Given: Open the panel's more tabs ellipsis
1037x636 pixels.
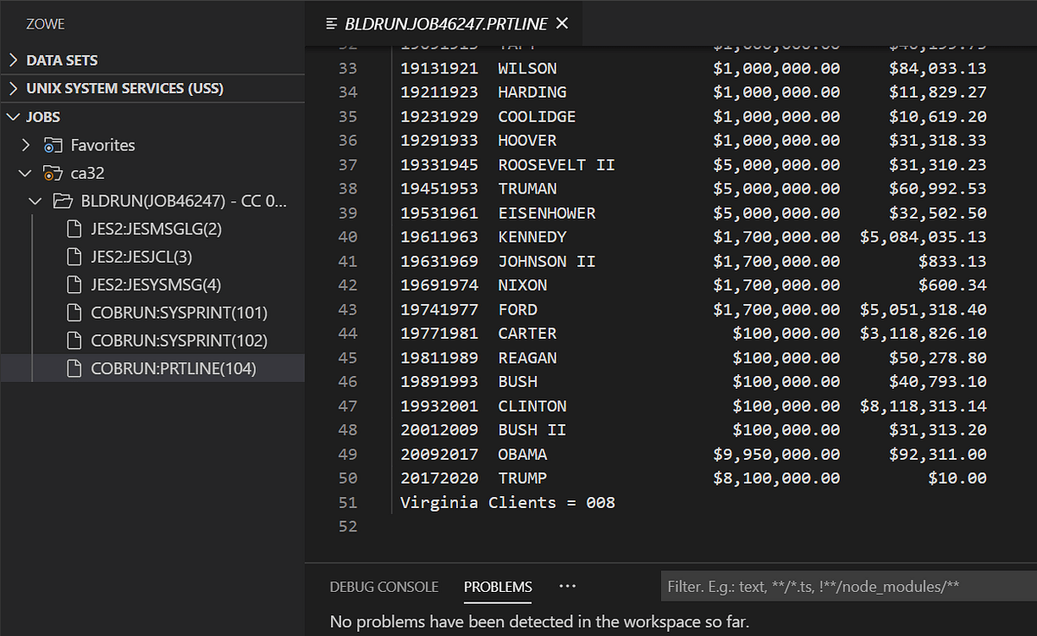Looking at the screenshot, I should tap(567, 586).
